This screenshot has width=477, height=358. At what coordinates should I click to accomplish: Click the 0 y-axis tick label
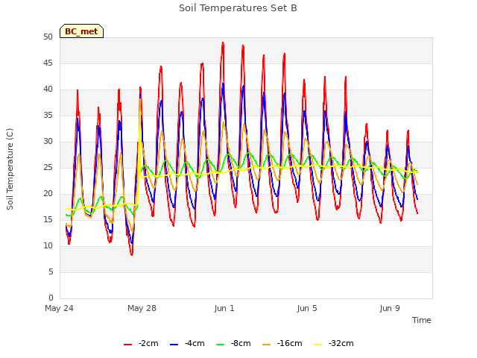point(51,298)
